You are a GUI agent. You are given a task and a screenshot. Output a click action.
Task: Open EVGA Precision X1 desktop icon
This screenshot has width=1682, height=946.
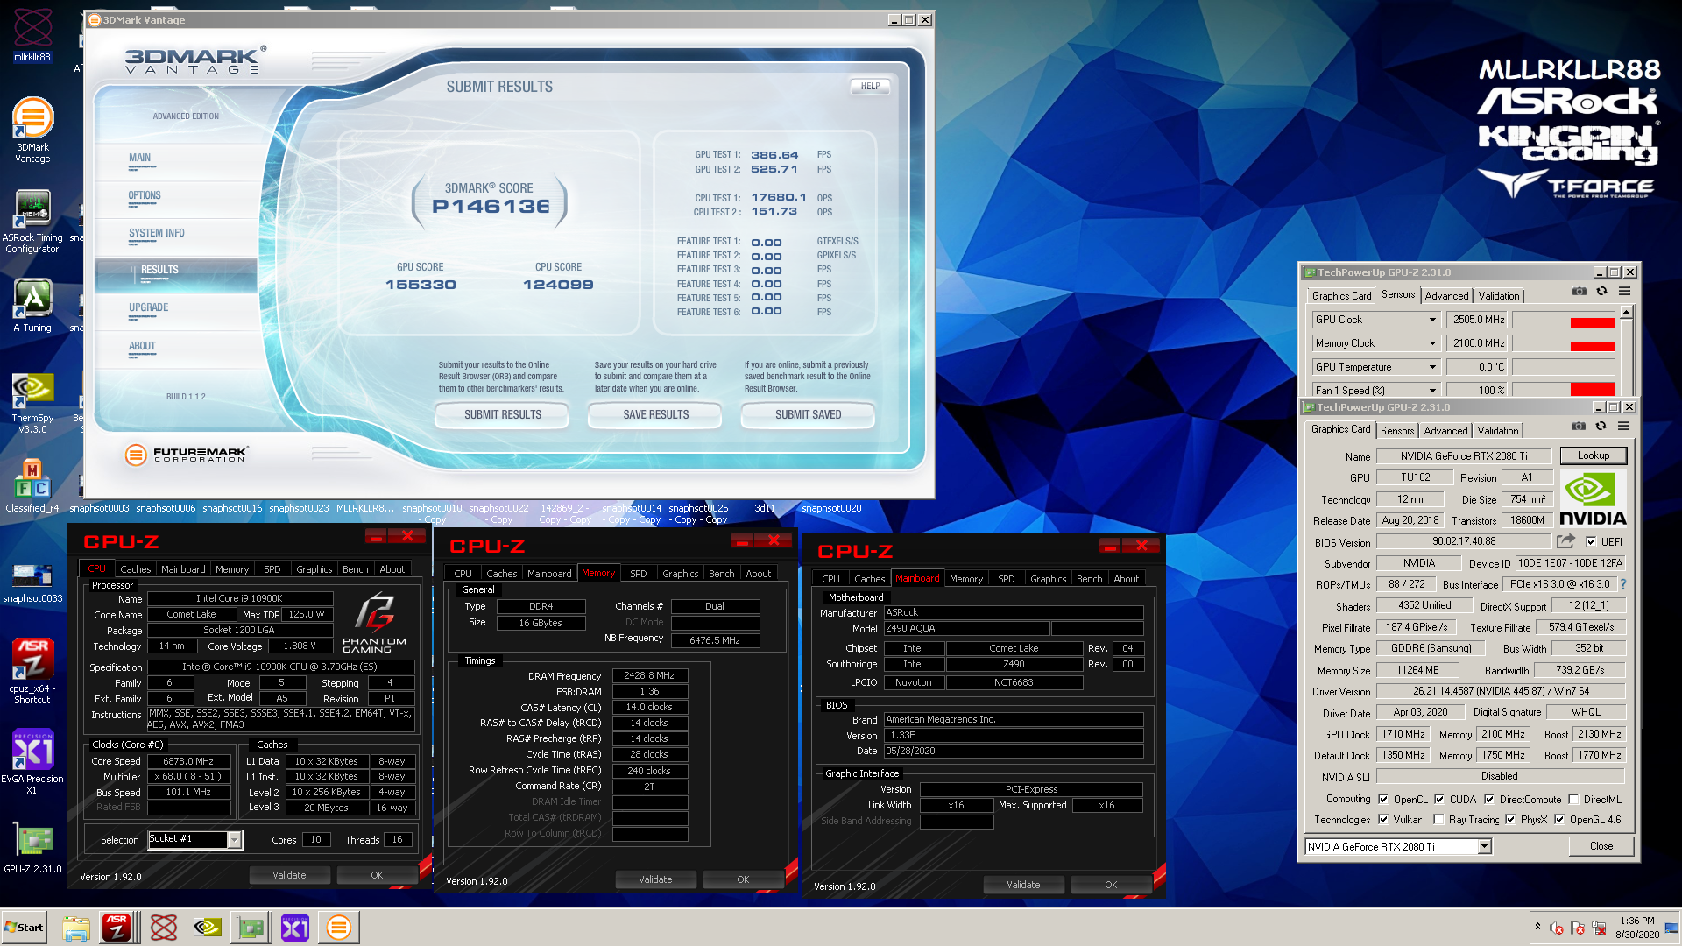[x=32, y=761]
